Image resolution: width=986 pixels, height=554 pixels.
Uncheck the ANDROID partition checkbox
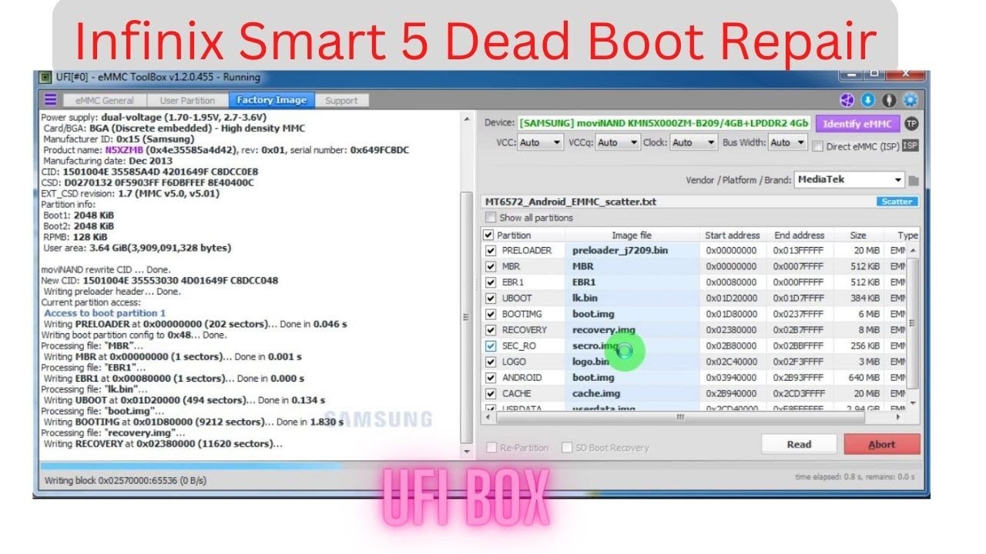[x=491, y=378]
